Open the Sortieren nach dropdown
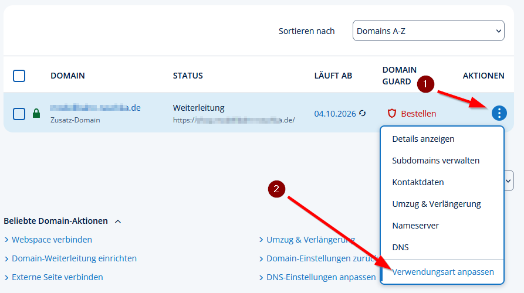Screen dimensions: 524x293 [428, 30]
